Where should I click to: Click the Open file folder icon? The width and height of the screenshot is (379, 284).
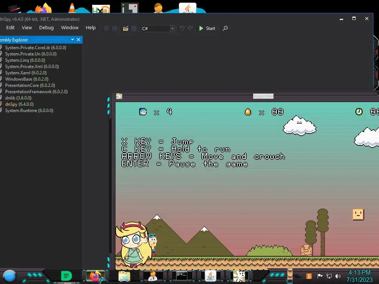pos(126,28)
